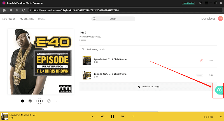
Task: Open the user profile avatar menu
Action: coord(220,19)
